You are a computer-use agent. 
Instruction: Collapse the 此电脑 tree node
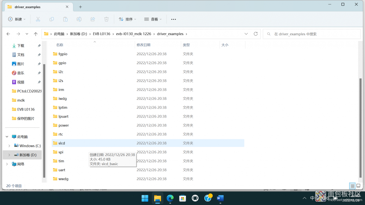(x=7, y=137)
